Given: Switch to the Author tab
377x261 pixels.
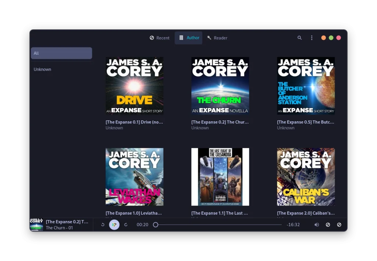Looking at the screenshot, I should pos(189,38).
